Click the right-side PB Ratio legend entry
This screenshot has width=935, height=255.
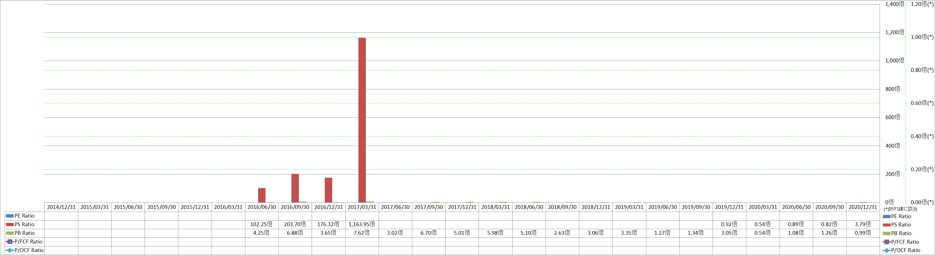tap(897, 233)
